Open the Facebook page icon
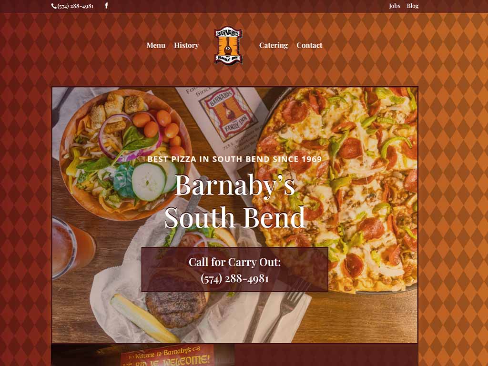Viewport: 488px width, 366px height. [x=106, y=6]
